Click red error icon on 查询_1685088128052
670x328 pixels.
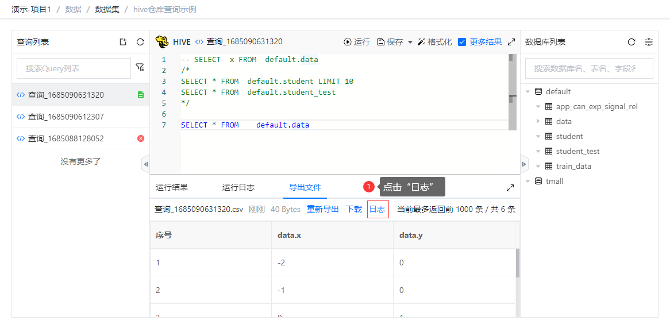click(141, 138)
